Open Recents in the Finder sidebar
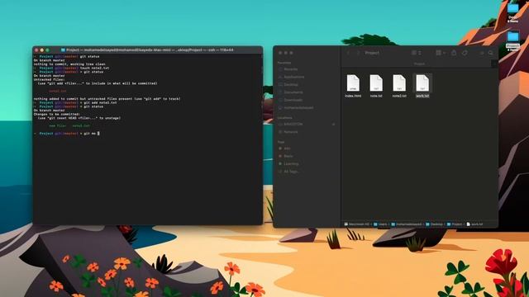 [x=288, y=69]
